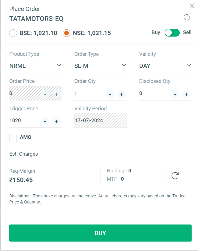Decrease Trigger Price with minus button
198x251 pixels.
(45, 121)
